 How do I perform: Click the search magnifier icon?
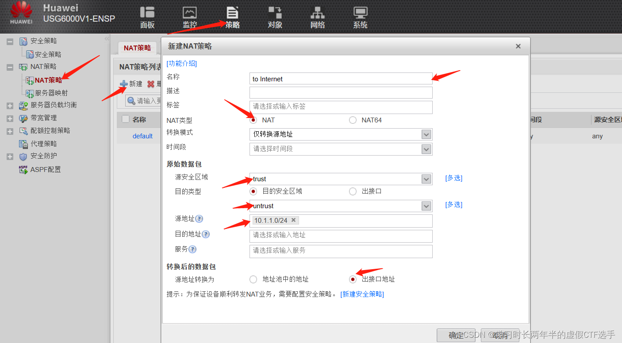pos(131,101)
